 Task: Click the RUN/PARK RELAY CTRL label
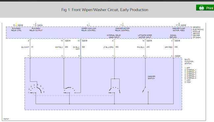[x=16, y=30]
